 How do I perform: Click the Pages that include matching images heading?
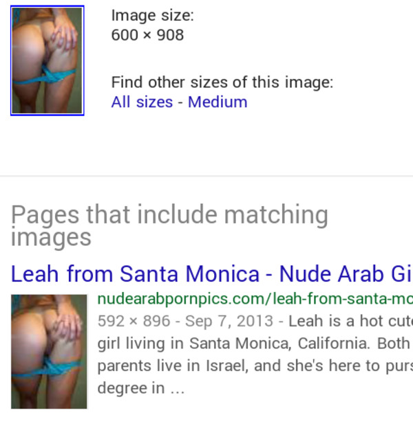click(x=169, y=225)
